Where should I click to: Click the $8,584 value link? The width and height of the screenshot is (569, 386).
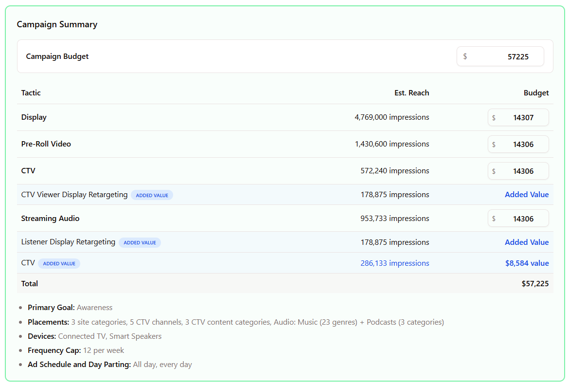[527, 263]
